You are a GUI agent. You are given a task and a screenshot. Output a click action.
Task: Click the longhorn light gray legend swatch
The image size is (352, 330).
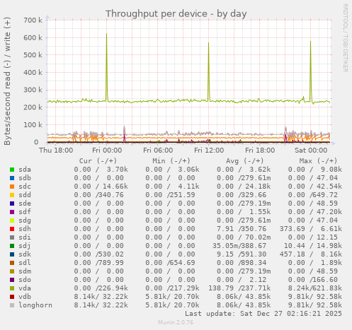pos(12,305)
